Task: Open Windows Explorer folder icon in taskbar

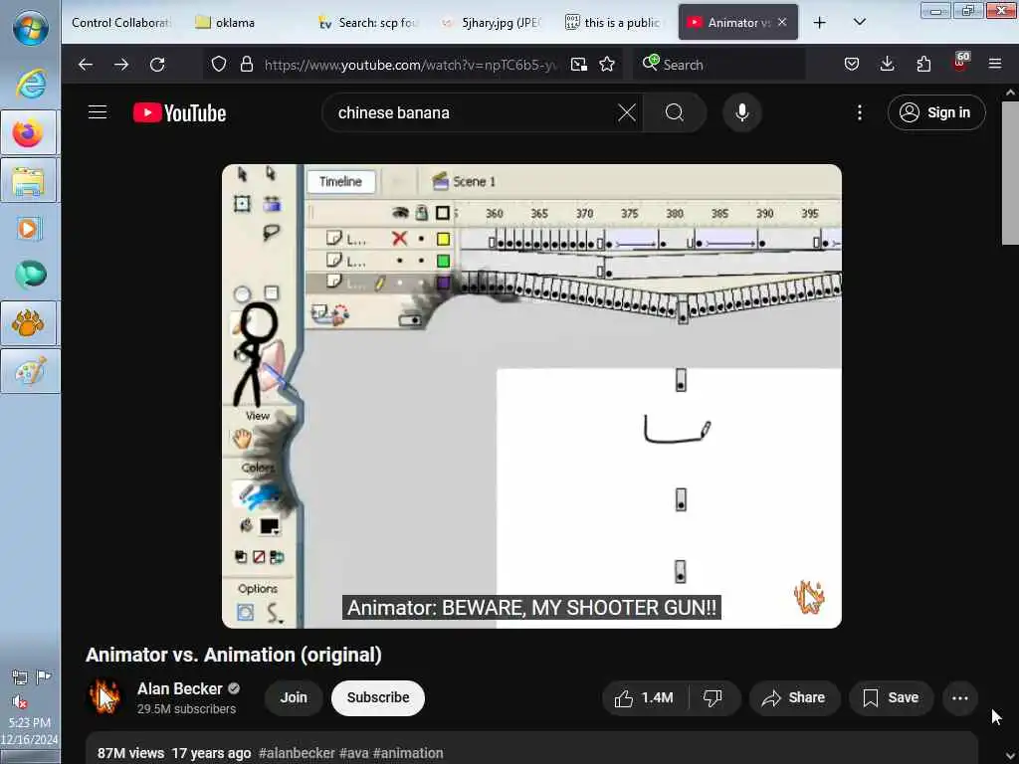Action: pyautogui.click(x=29, y=181)
